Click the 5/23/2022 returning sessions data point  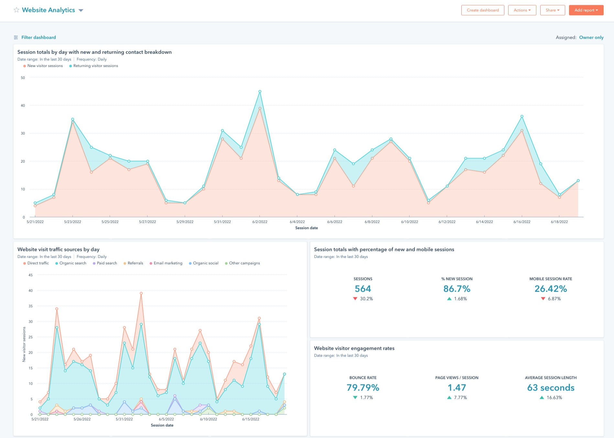(x=72, y=119)
